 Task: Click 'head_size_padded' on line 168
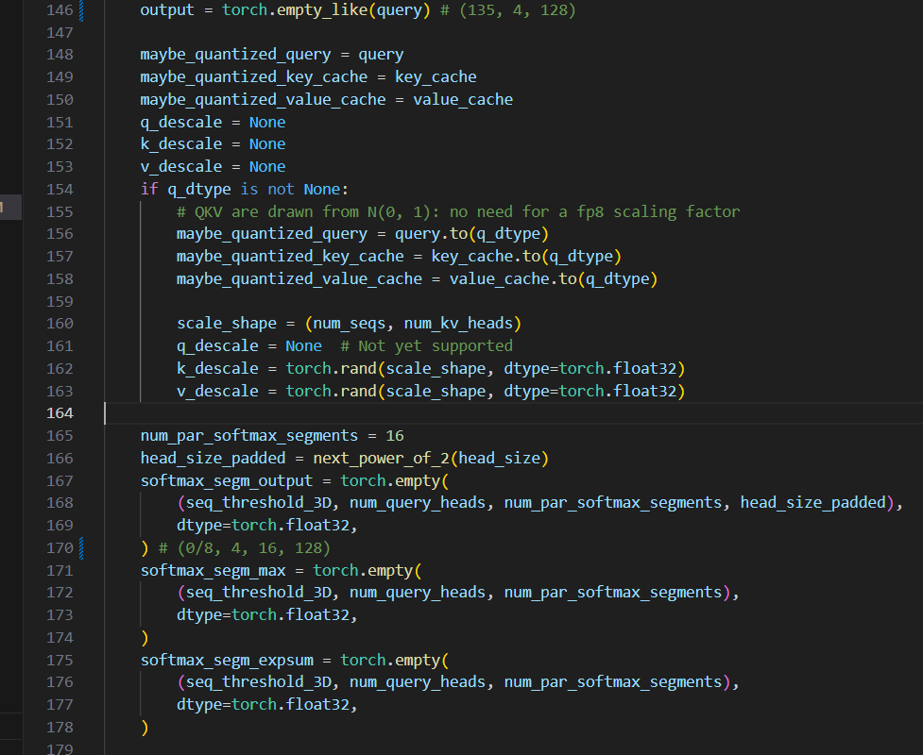[x=812, y=503]
